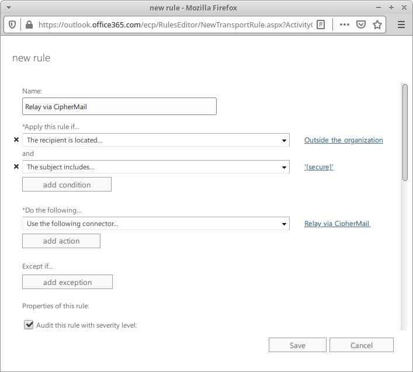413x372 pixels.
Task: Cancel the new rule dialog
Action: tap(362, 345)
